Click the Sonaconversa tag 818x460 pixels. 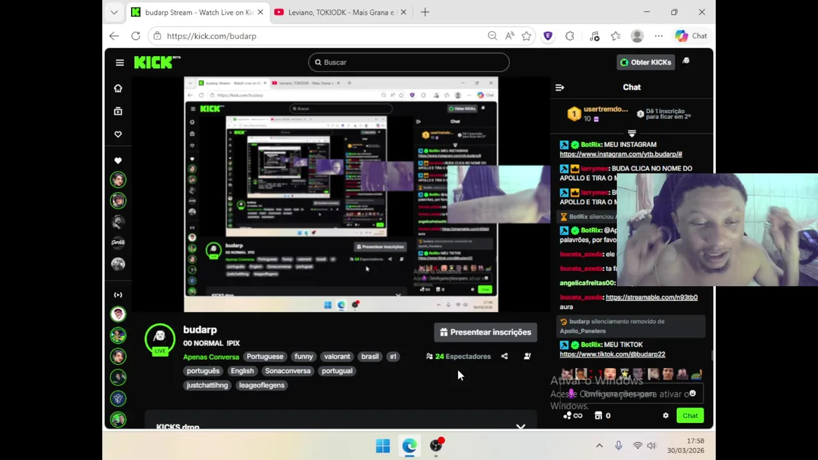pos(288,371)
